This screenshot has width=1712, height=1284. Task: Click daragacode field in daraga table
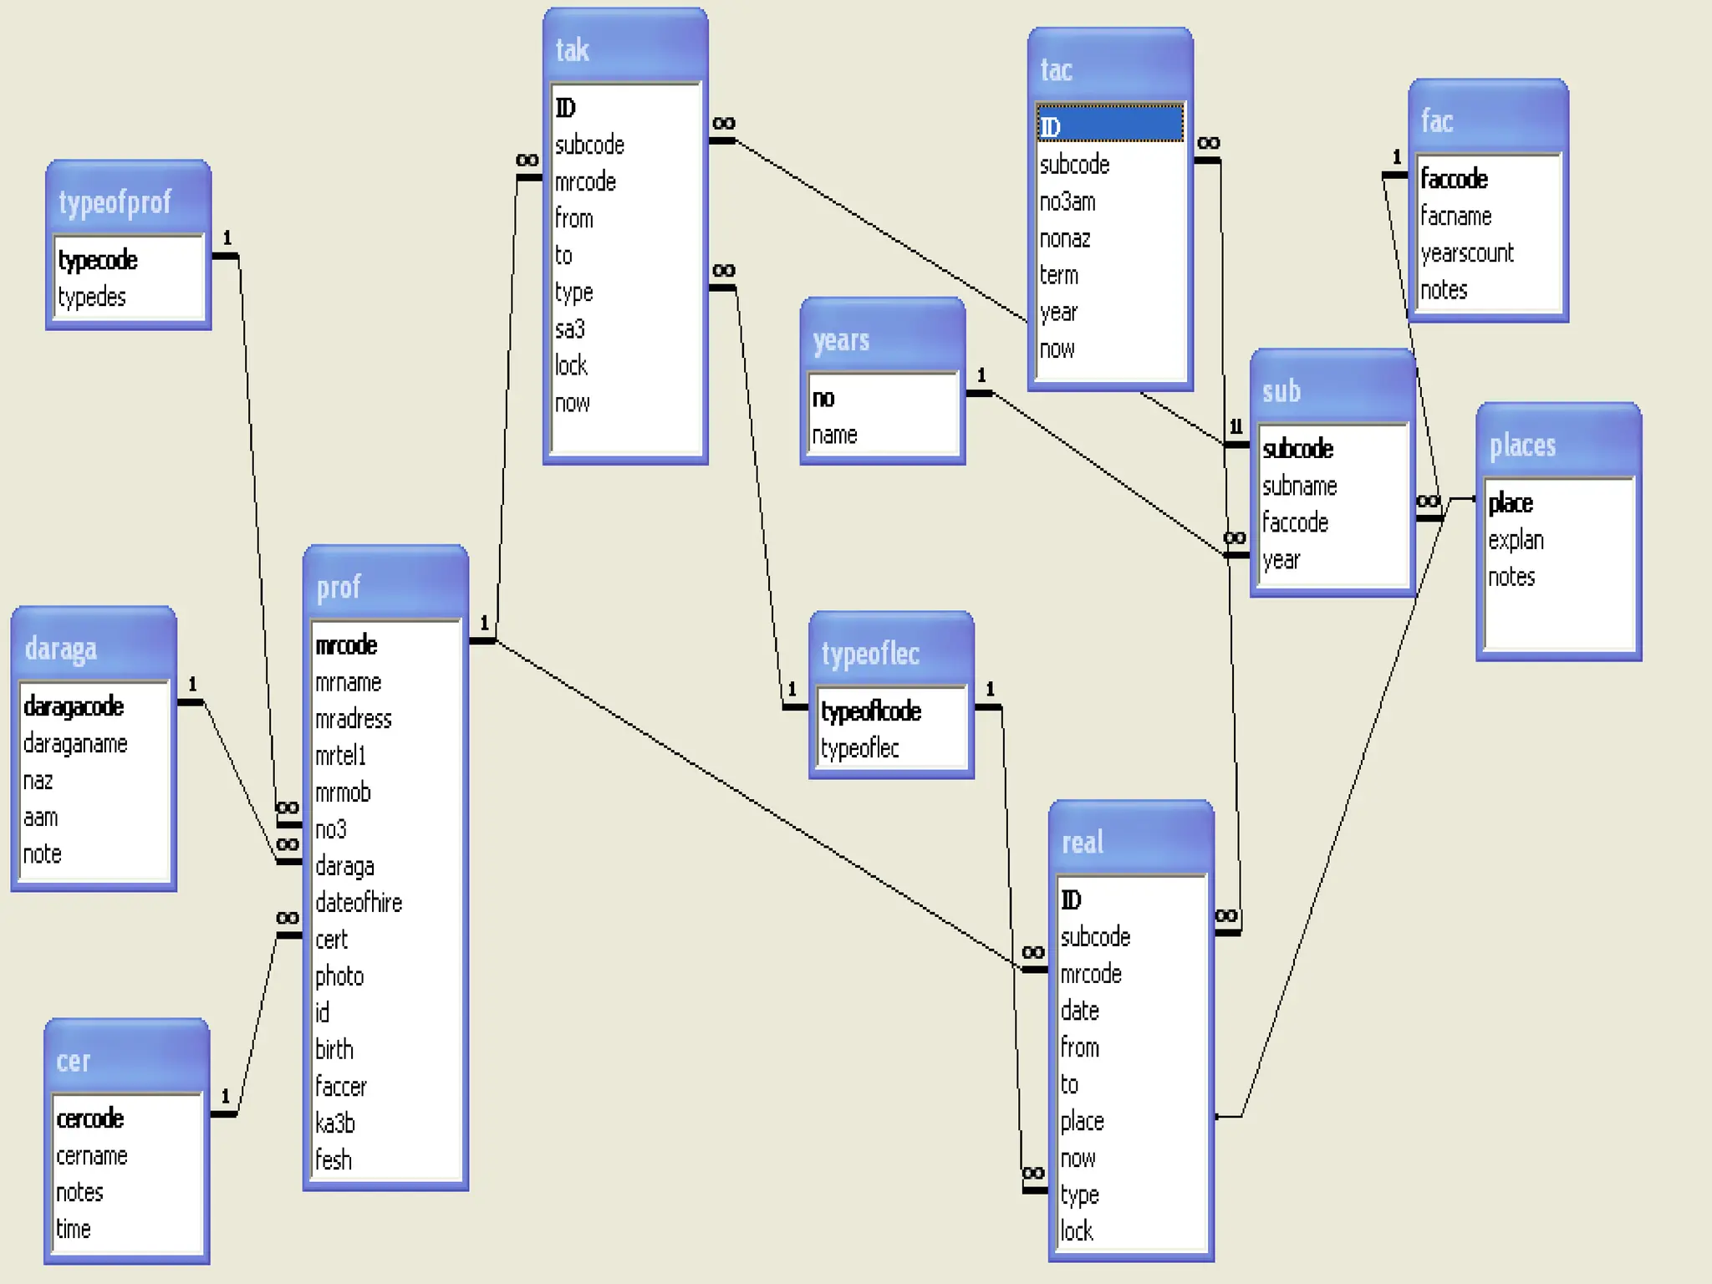click(x=74, y=706)
